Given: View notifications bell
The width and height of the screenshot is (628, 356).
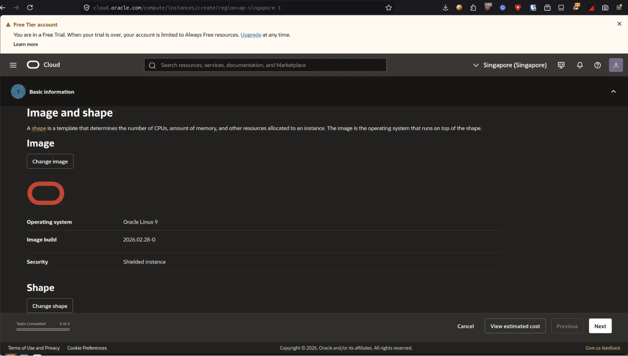Looking at the screenshot, I should (x=580, y=65).
